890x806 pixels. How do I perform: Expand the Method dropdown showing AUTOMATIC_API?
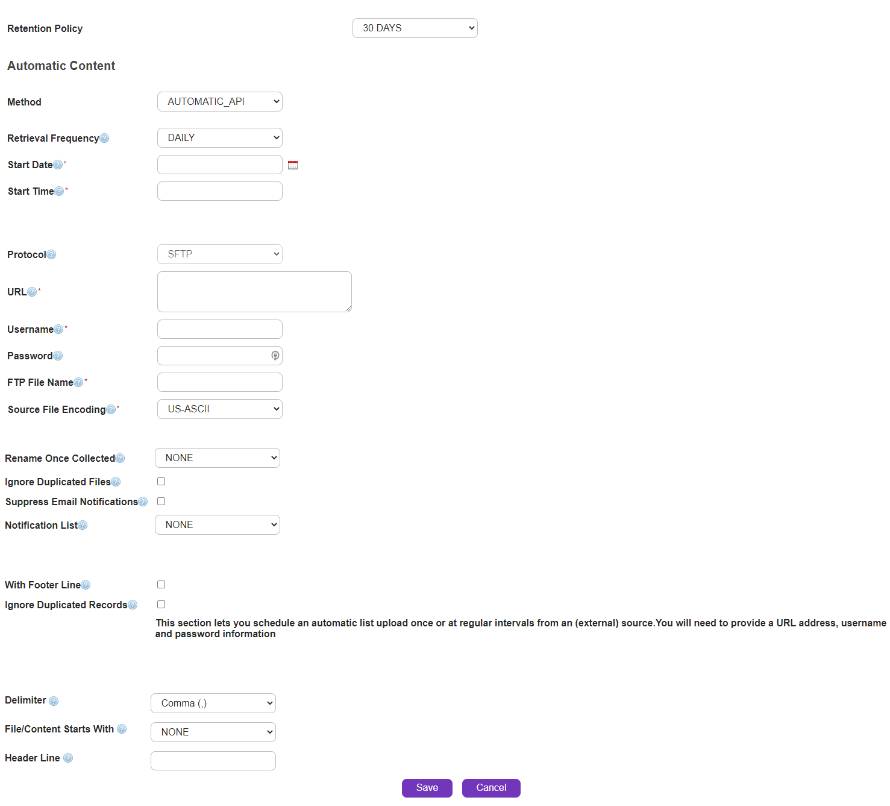tap(219, 102)
